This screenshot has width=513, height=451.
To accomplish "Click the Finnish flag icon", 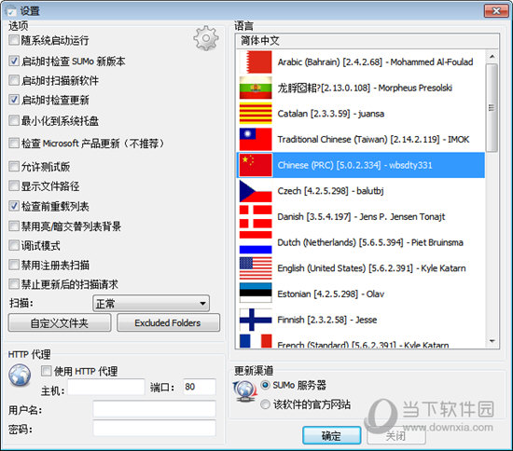I will point(256,320).
